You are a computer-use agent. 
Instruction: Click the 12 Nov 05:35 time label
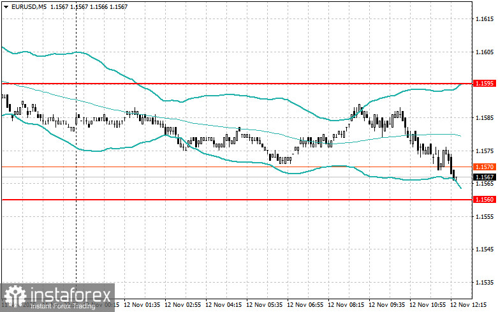(264, 305)
